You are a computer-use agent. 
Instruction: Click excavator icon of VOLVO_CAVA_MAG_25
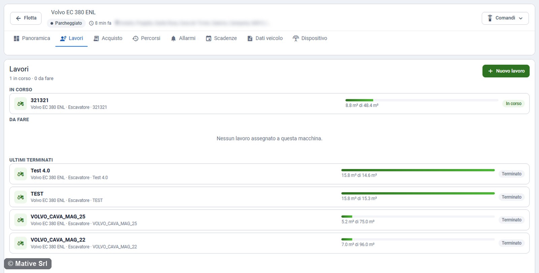[21, 220]
